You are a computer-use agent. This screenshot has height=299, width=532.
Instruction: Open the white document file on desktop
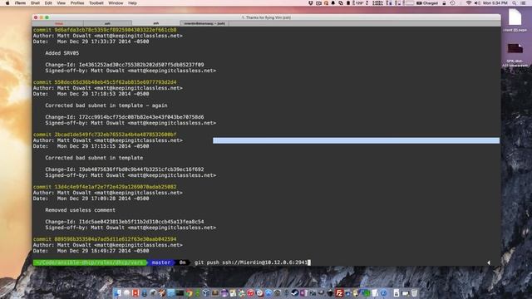pos(515,17)
